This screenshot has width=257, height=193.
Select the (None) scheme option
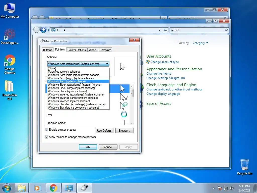78,68
